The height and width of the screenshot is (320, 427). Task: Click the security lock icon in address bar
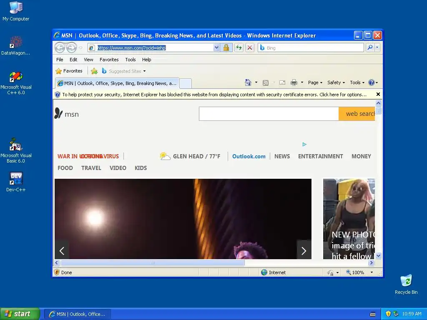click(226, 47)
